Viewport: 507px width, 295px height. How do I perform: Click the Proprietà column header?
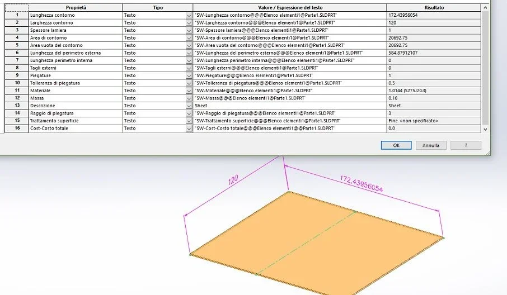click(x=76, y=7)
